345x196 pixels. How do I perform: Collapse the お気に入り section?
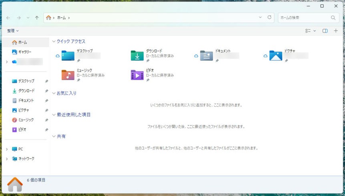coord(54,93)
